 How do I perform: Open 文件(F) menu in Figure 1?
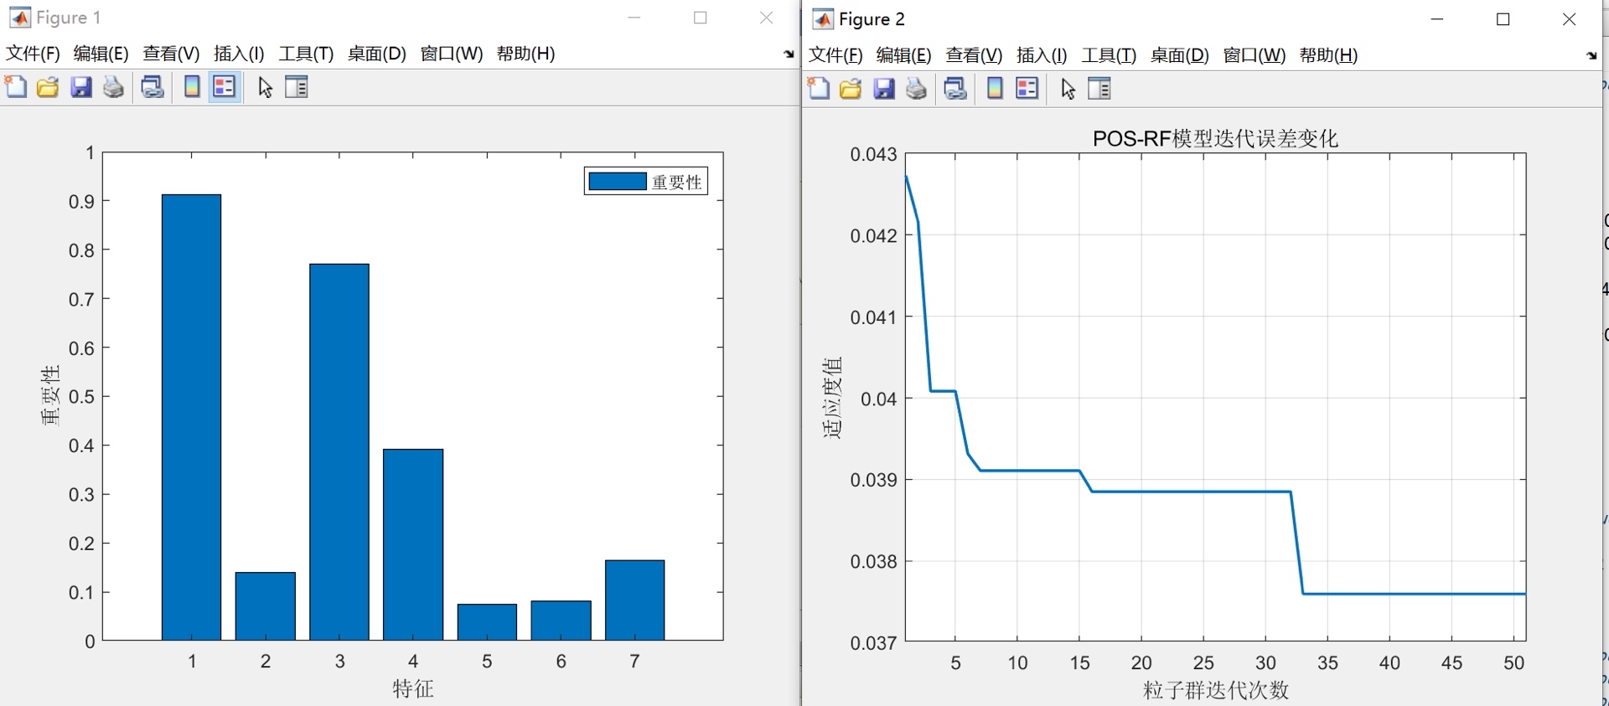(34, 54)
